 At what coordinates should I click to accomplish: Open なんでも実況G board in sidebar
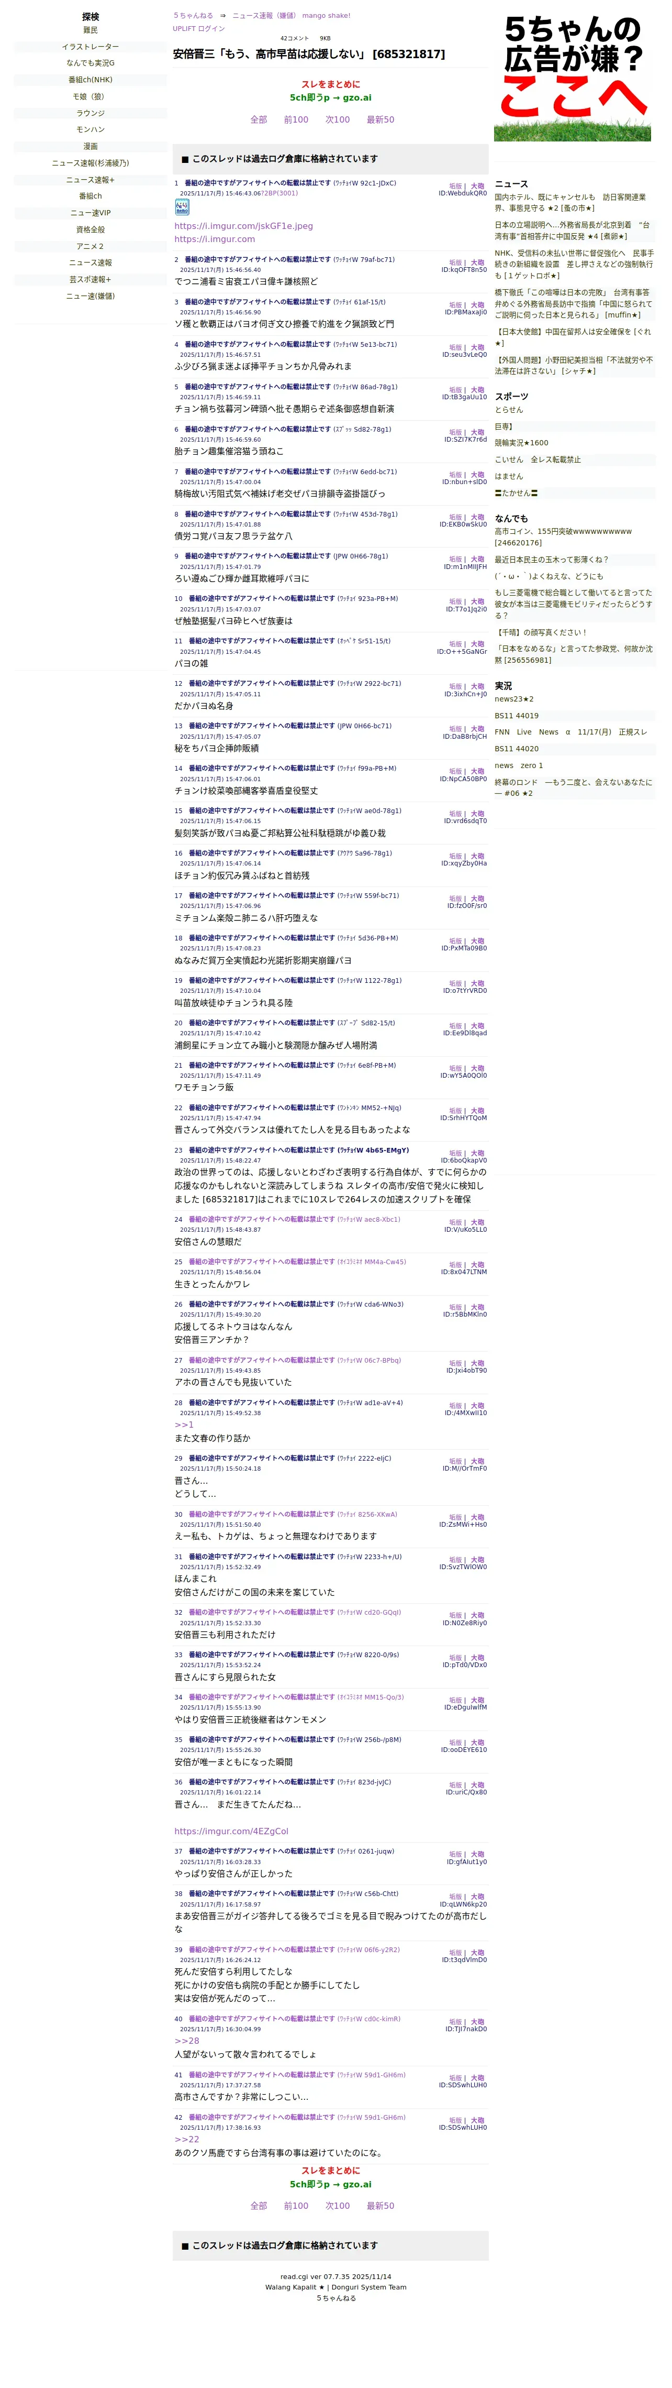(x=91, y=63)
